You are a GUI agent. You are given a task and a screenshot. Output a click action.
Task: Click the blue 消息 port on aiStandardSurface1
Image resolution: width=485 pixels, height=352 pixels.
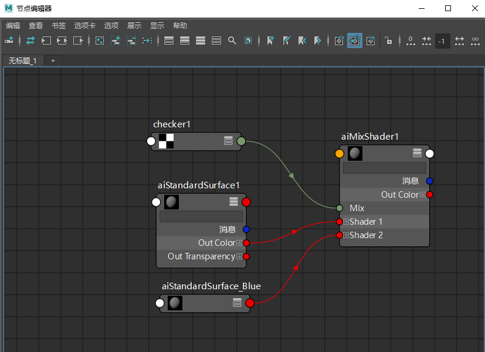tap(246, 229)
